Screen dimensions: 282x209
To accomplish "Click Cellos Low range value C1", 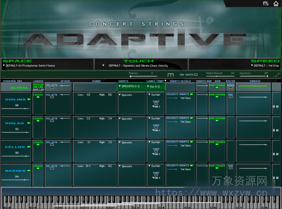I will coord(89,142).
